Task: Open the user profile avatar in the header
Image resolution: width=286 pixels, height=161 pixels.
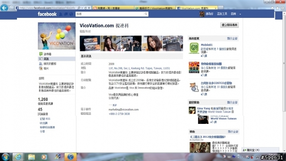Action: pyautogui.click(x=202, y=14)
